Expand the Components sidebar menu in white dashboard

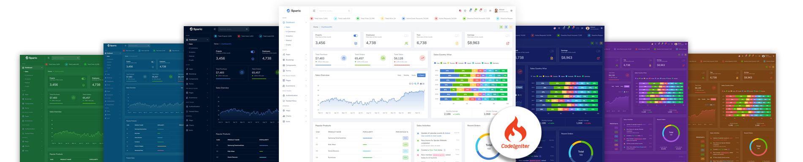294,65
